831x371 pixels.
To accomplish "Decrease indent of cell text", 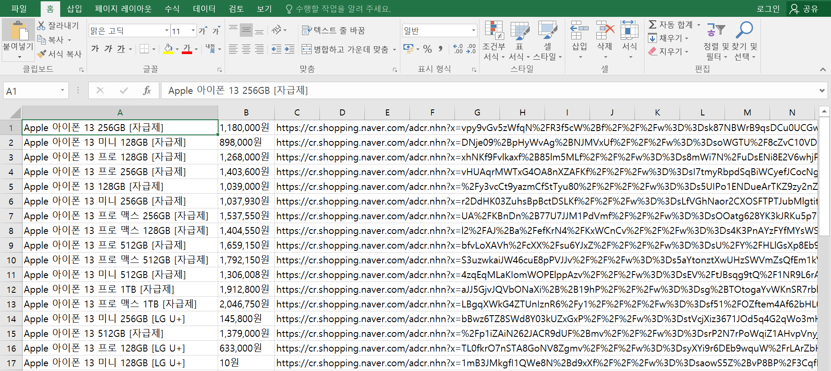I will tap(277, 49).
